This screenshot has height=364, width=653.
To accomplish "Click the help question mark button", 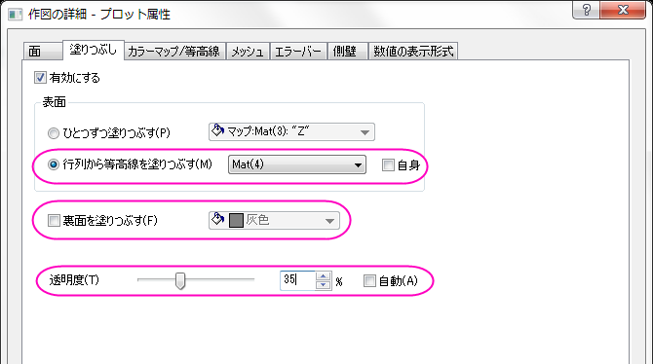I will [587, 10].
